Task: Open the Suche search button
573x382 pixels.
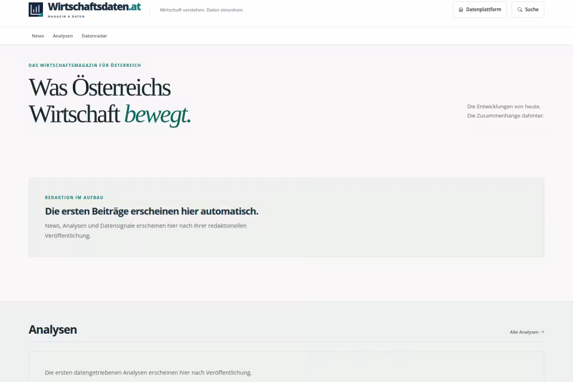Action: tap(528, 10)
